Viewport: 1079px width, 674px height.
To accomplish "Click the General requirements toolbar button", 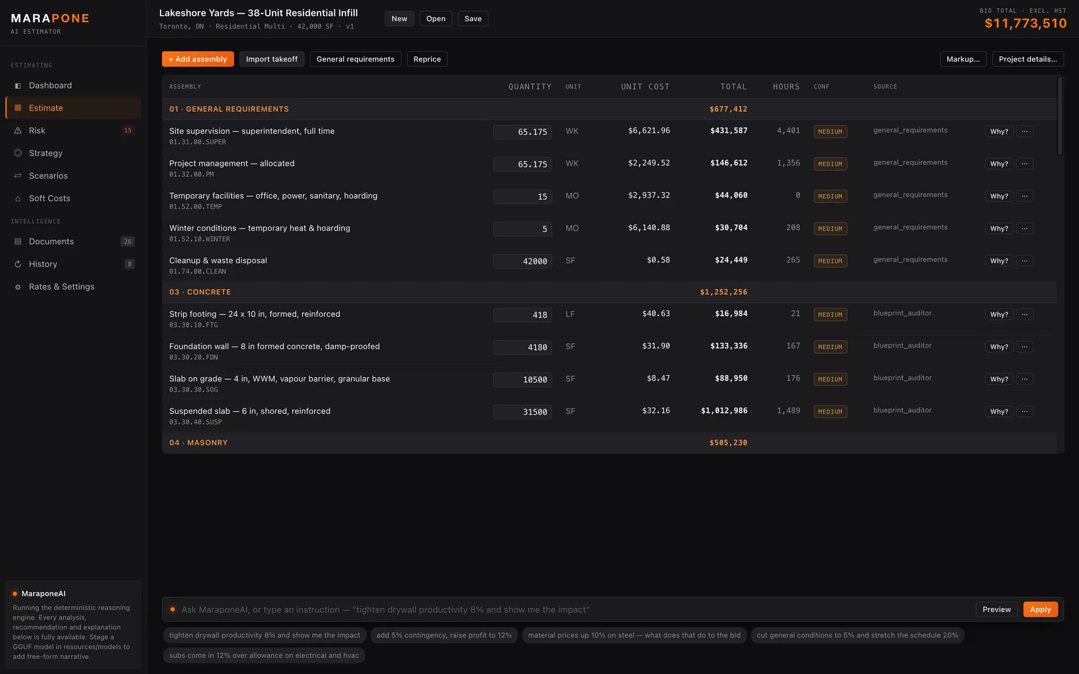I will [x=355, y=59].
